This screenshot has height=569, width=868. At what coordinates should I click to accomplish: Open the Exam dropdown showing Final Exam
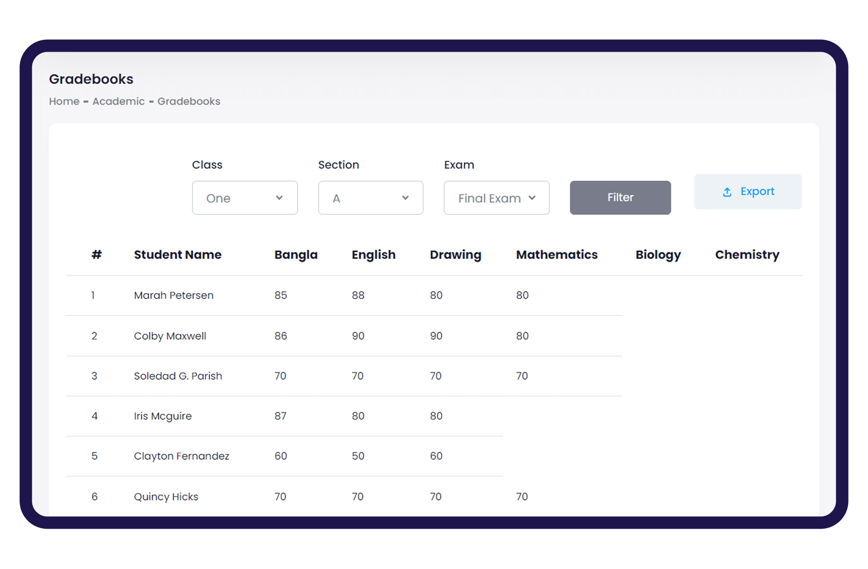pos(496,198)
